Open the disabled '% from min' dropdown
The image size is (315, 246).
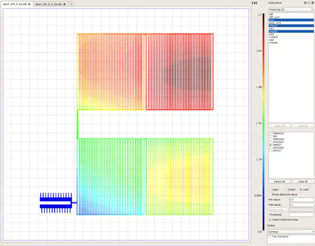278,210
